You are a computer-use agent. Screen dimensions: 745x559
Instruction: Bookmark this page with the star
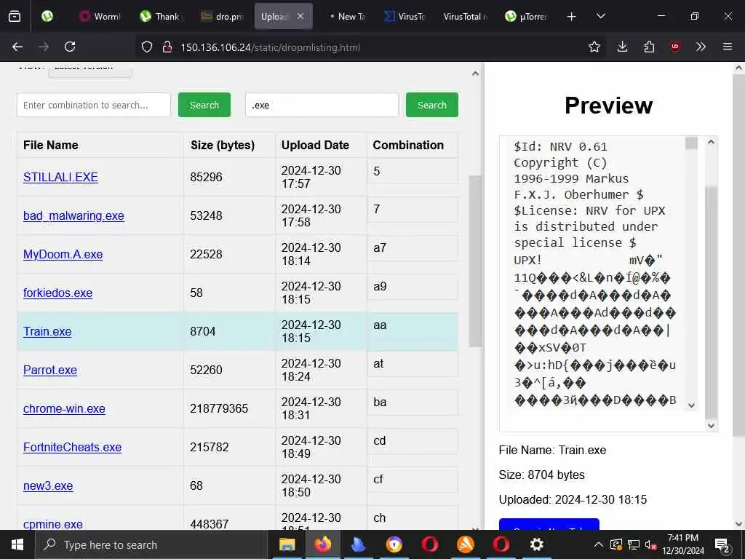click(x=594, y=47)
